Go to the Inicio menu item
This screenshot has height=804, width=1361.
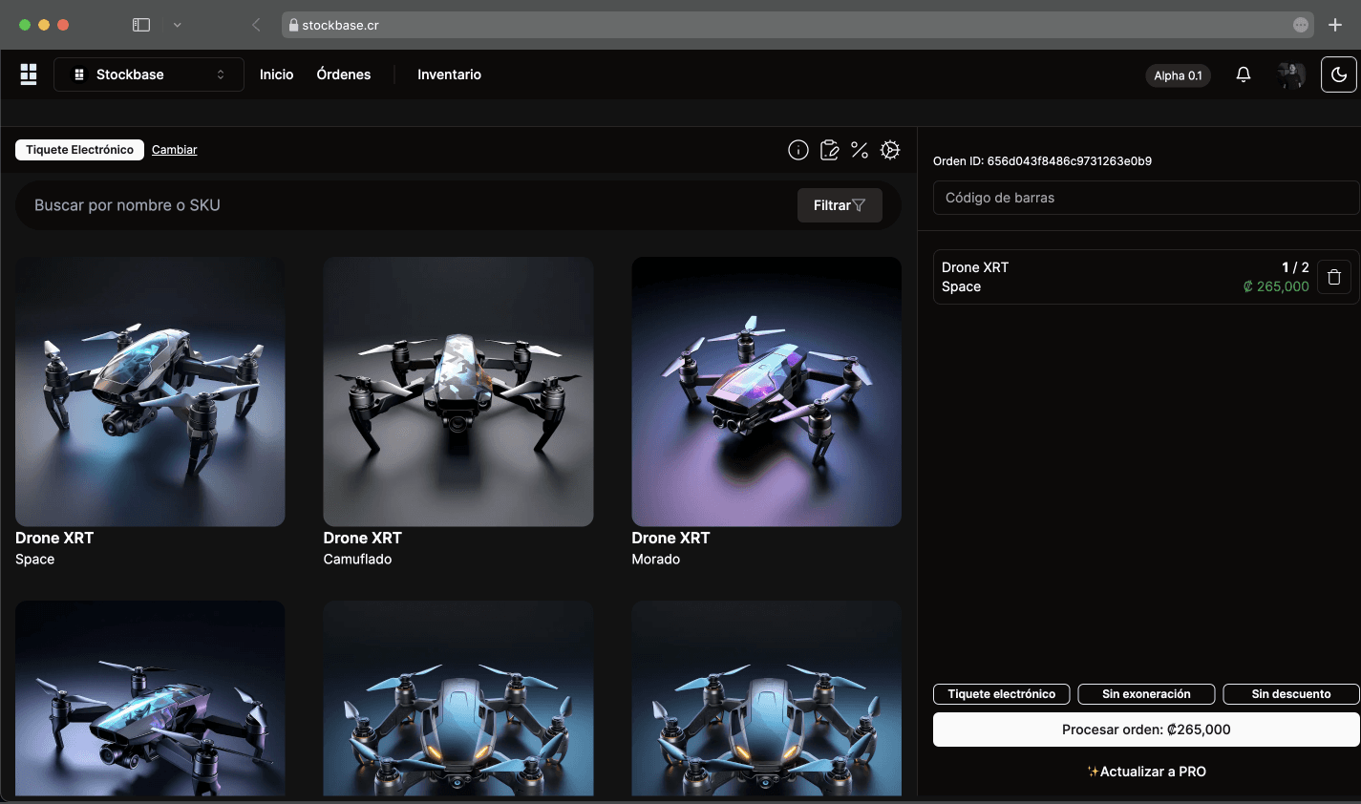(276, 74)
